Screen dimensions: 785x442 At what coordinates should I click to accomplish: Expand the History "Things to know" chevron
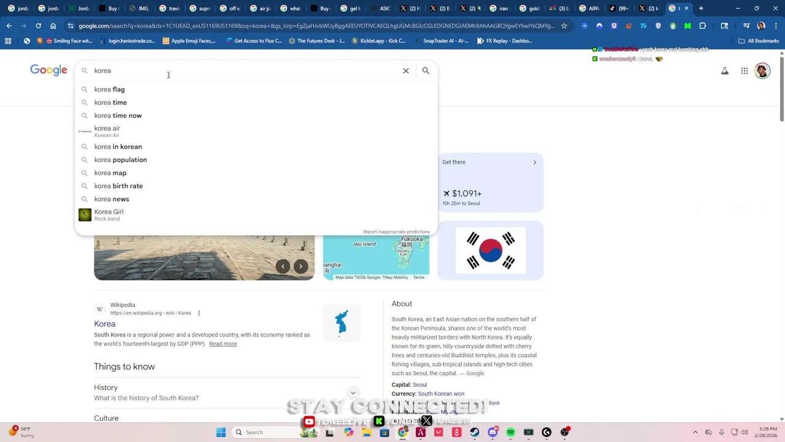[x=353, y=393]
